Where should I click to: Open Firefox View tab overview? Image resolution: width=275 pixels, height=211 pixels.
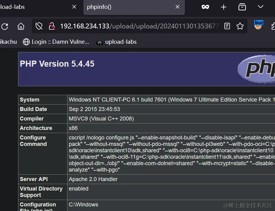(x=242, y=7)
